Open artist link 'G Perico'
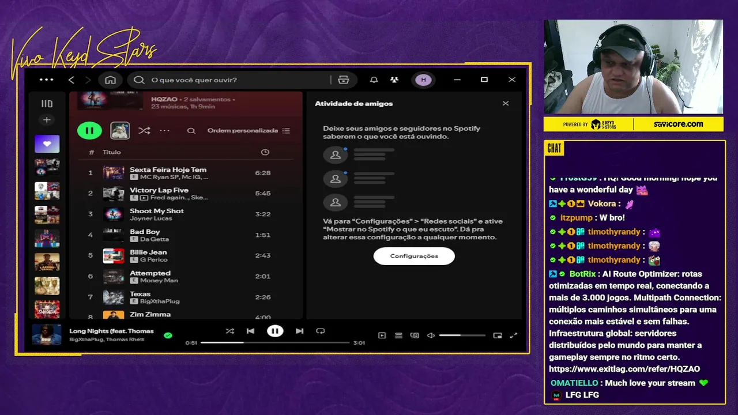 point(153,260)
